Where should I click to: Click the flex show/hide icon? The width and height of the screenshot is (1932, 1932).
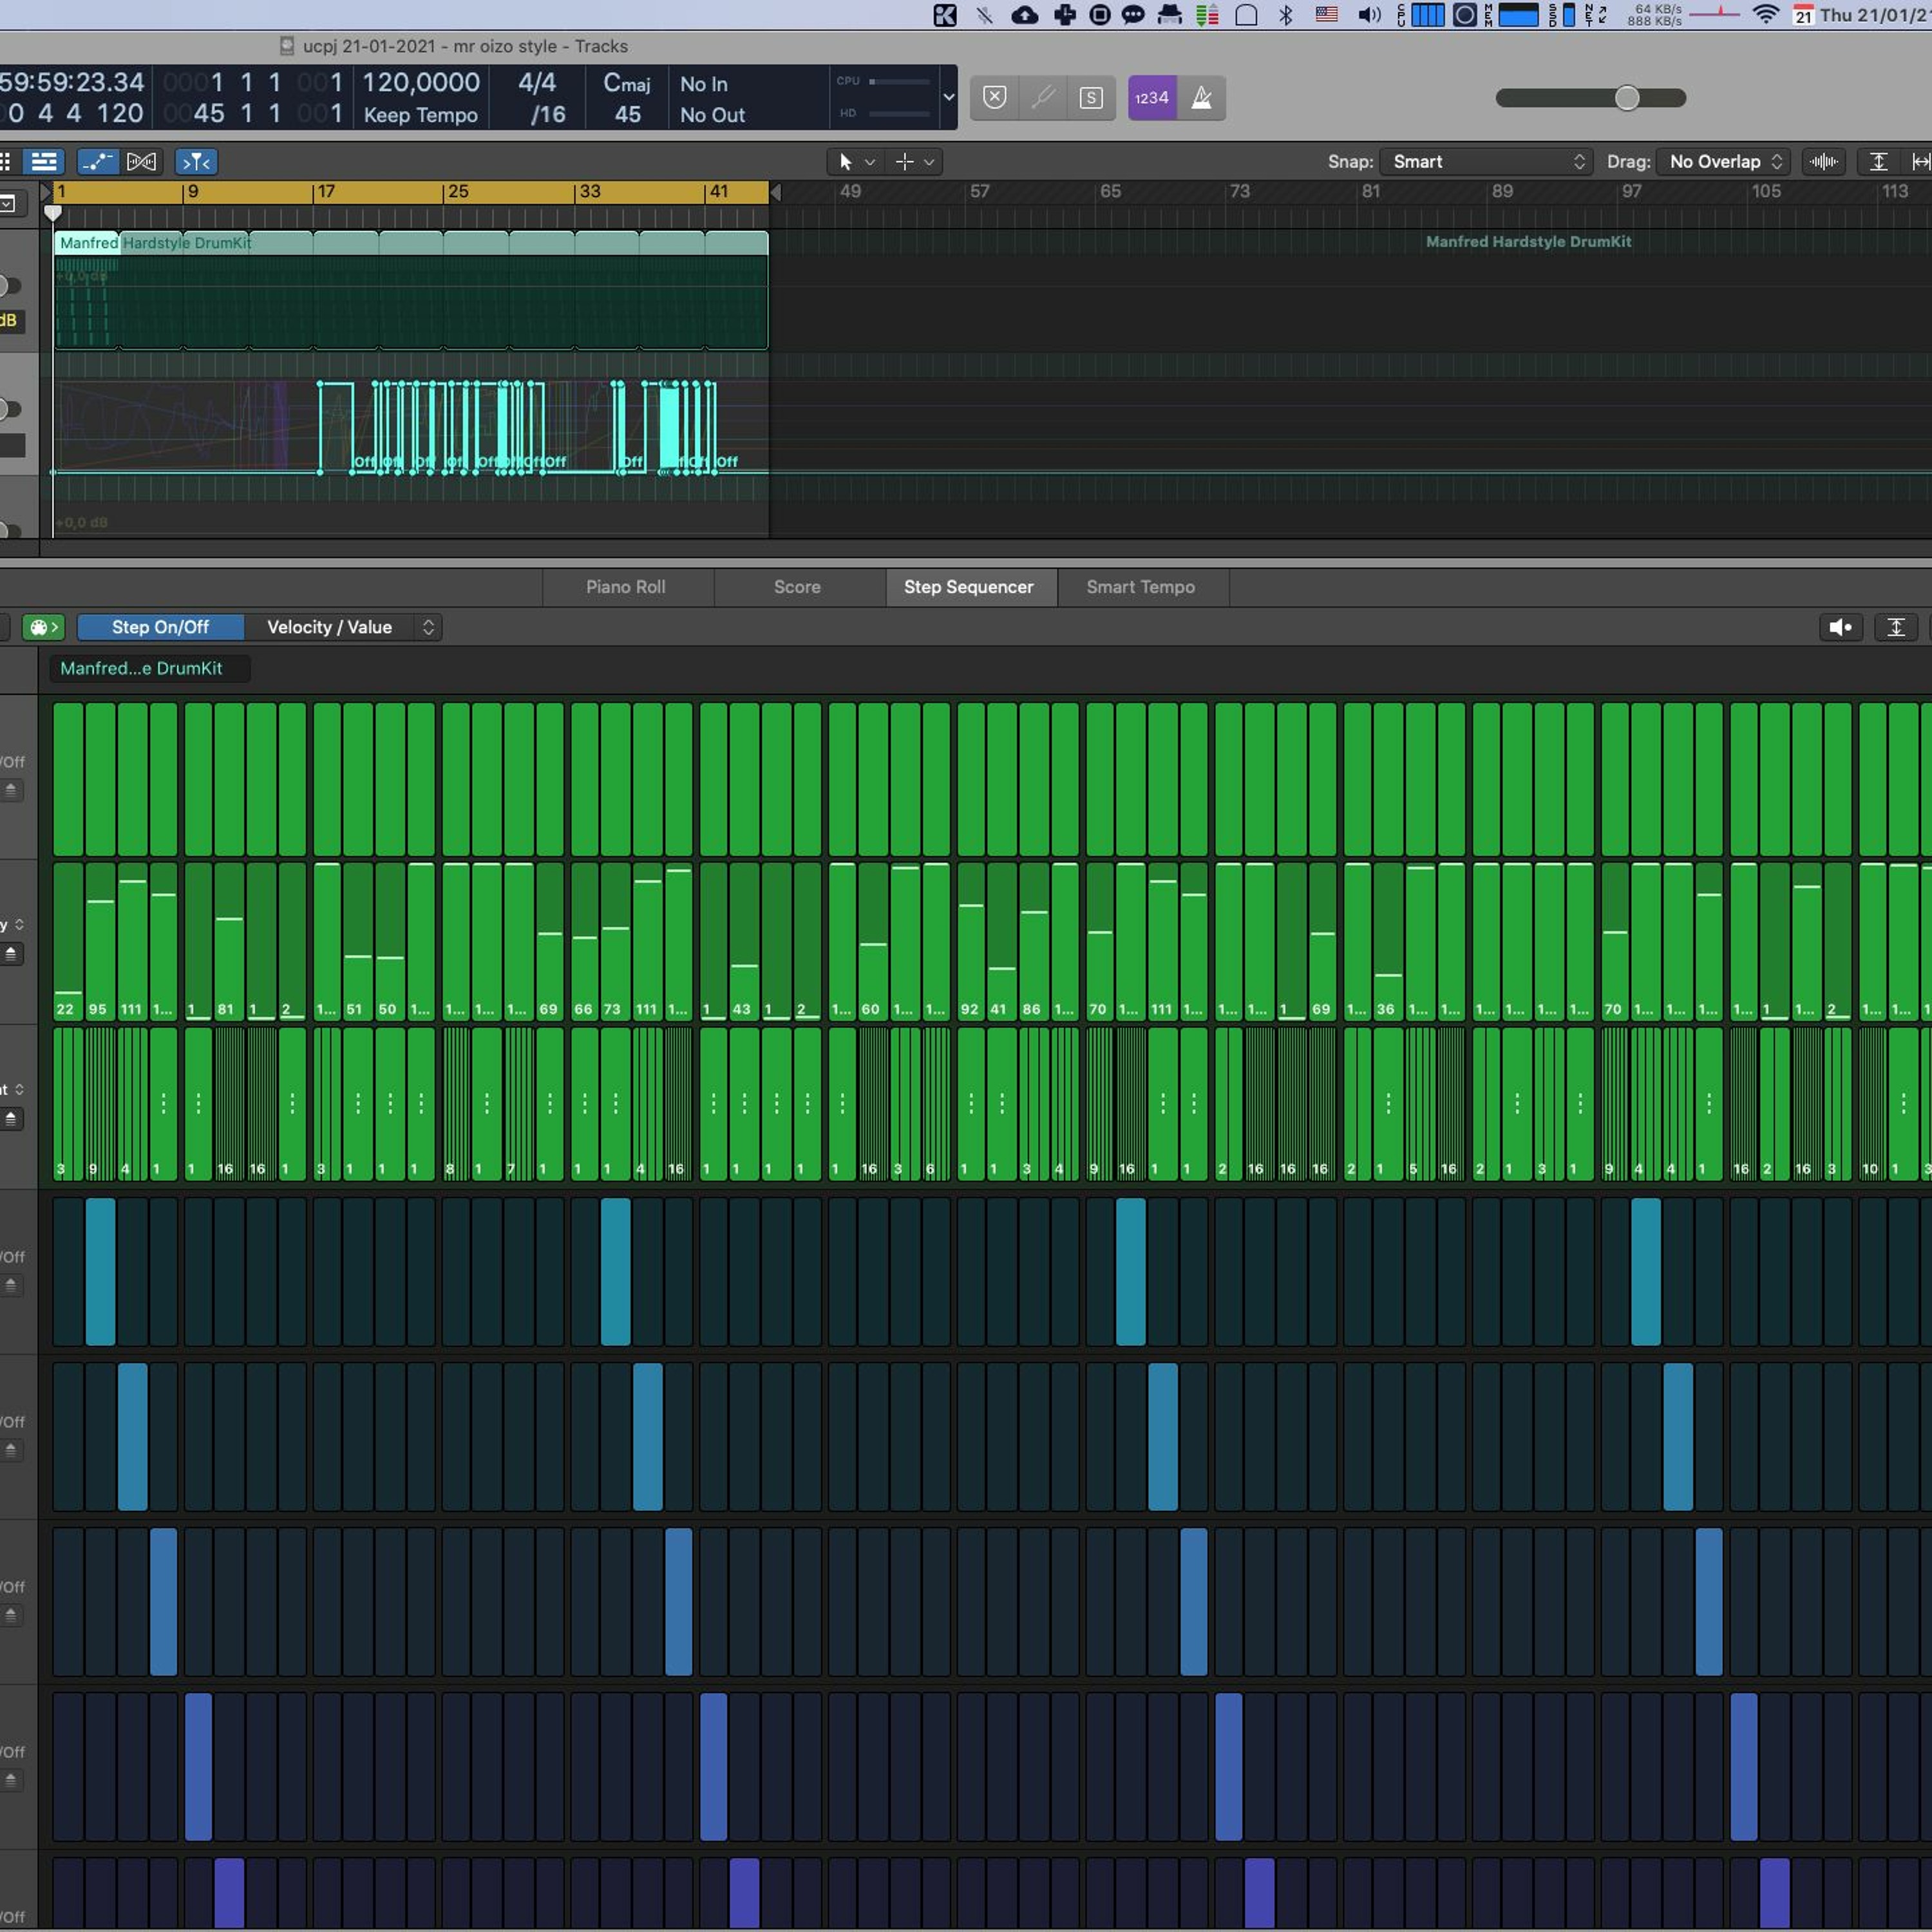[141, 162]
